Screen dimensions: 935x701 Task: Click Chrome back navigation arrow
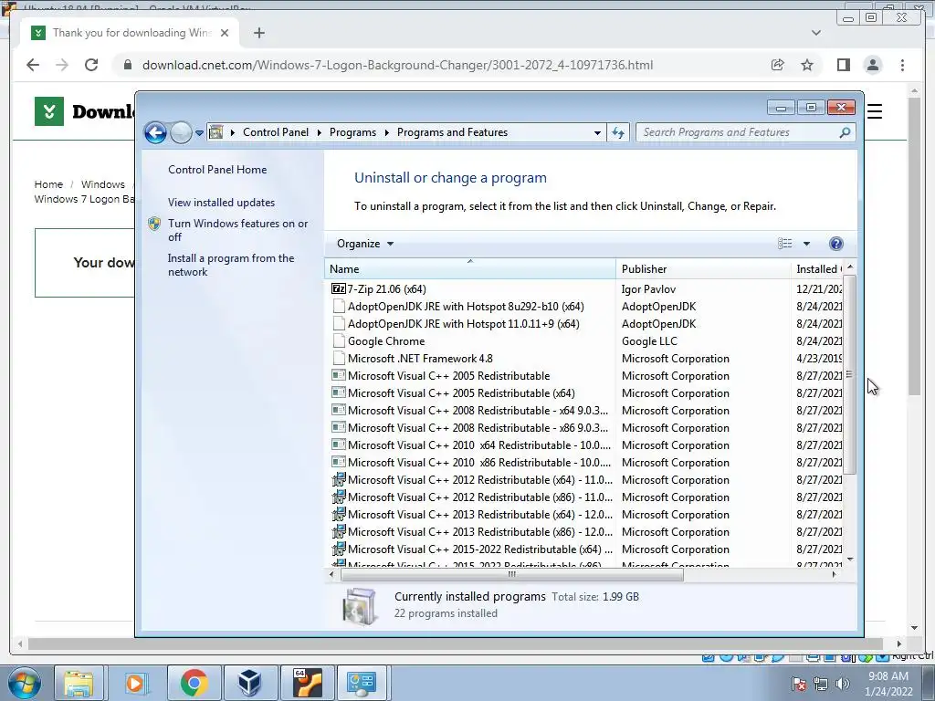(33, 65)
